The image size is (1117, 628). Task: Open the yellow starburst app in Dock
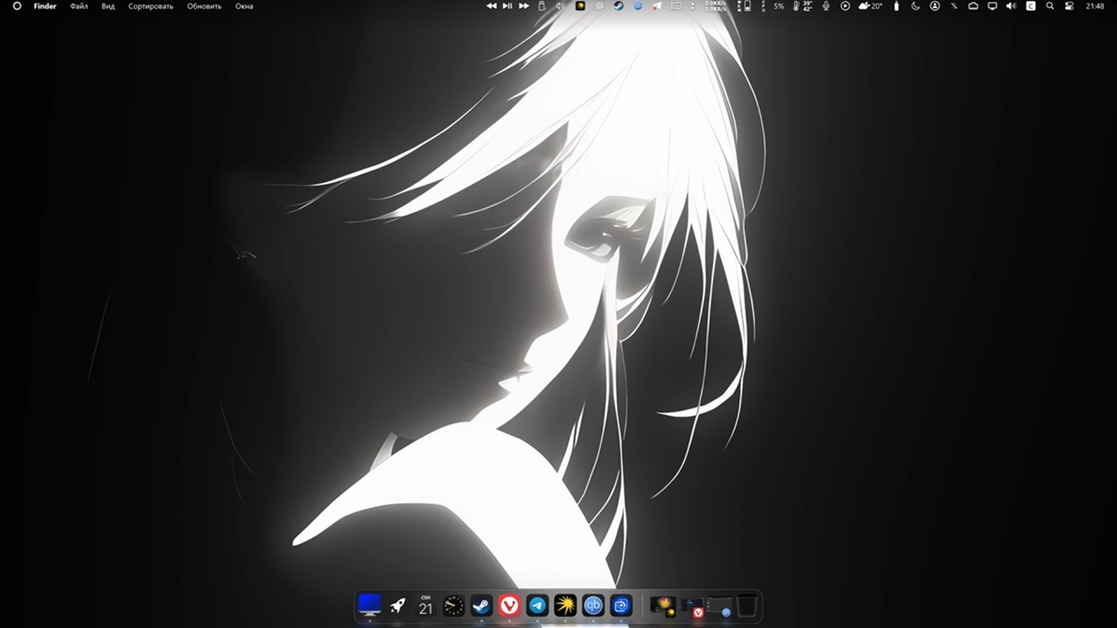click(x=565, y=606)
